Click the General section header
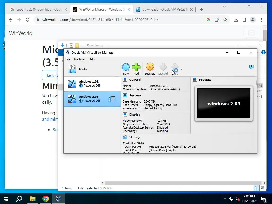 (x=135, y=80)
